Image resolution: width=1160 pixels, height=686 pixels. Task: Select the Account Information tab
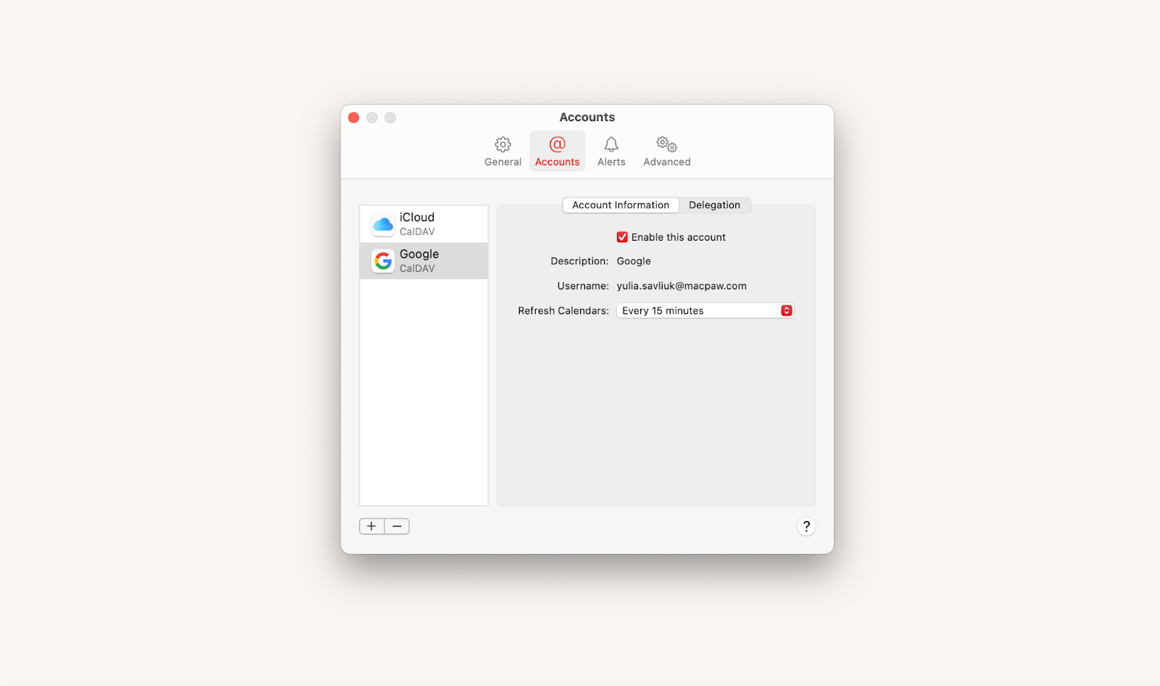pos(621,205)
